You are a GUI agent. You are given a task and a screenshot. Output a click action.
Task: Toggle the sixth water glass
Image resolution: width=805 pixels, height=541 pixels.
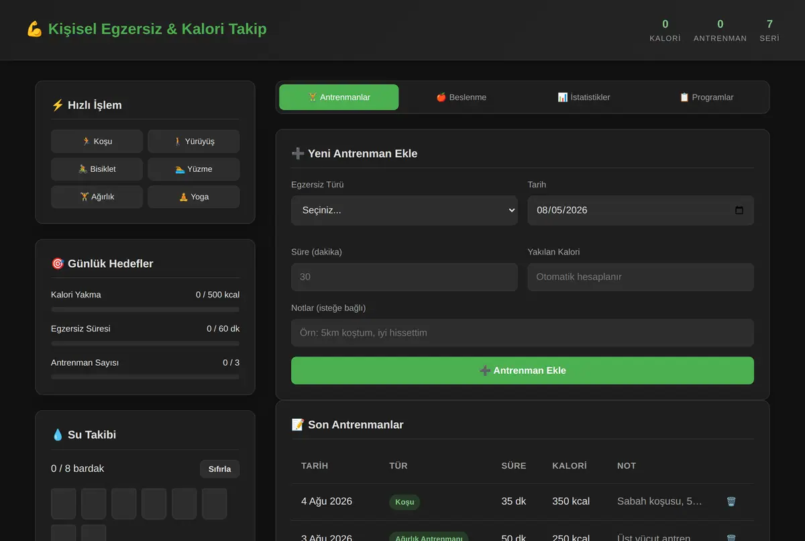[x=215, y=503]
